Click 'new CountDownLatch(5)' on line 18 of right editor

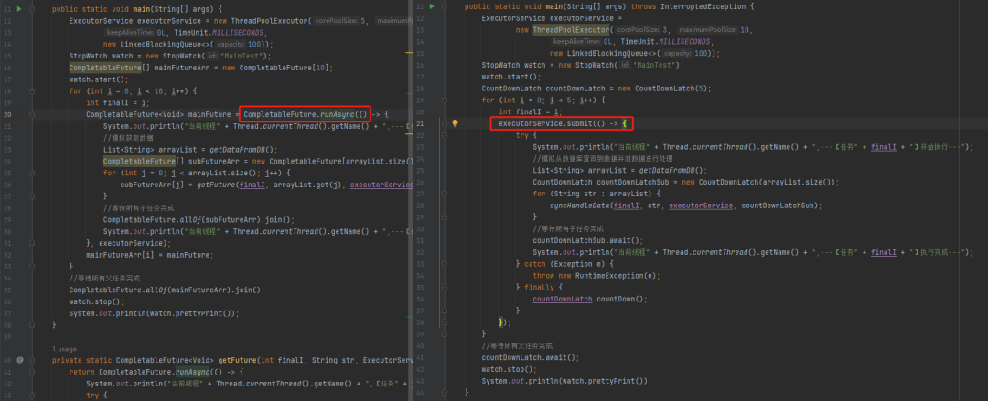[664, 89]
